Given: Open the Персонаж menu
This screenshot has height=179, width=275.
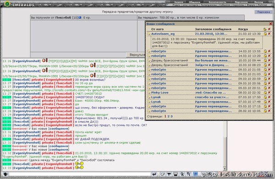Looking at the screenshot, I should pyautogui.click(x=241, y=2).
